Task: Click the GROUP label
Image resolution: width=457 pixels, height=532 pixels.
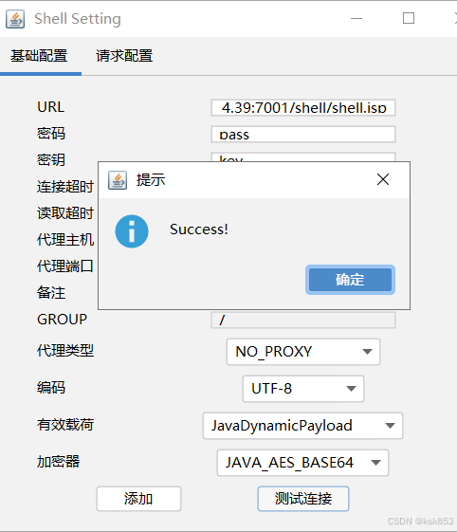Action: (x=62, y=320)
